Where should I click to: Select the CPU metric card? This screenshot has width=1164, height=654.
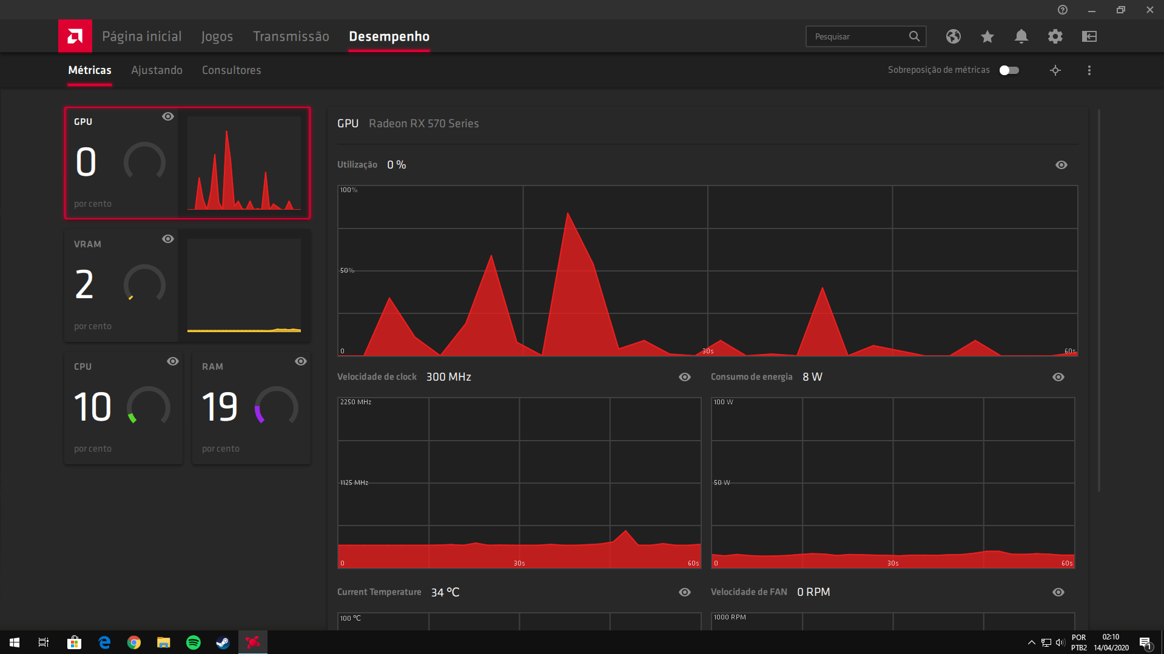(124, 408)
